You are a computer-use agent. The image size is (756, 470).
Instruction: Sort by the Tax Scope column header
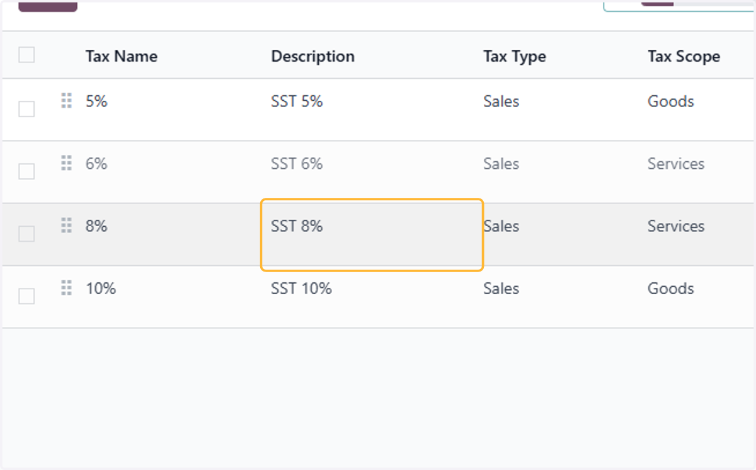coord(684,56)
